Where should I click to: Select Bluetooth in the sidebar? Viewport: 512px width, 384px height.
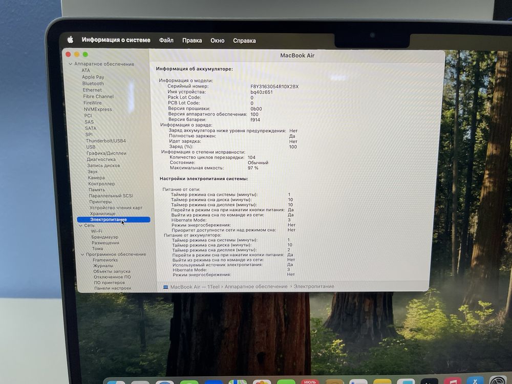(x=93, y=83)
